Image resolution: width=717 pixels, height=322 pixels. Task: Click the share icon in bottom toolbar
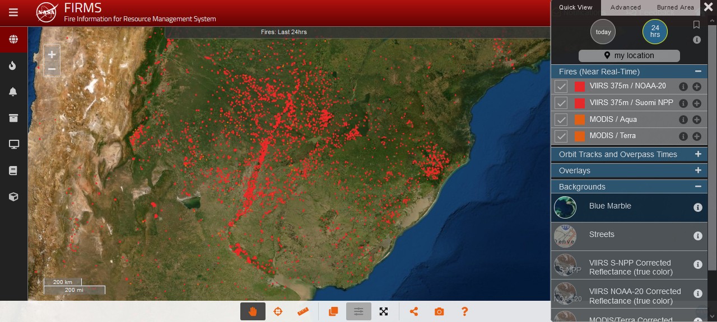tap(414, 311)
